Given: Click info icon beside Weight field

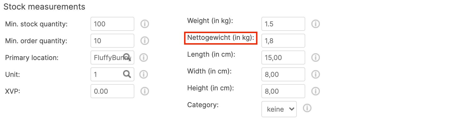Looking at the screenshot, I should 316,24.
